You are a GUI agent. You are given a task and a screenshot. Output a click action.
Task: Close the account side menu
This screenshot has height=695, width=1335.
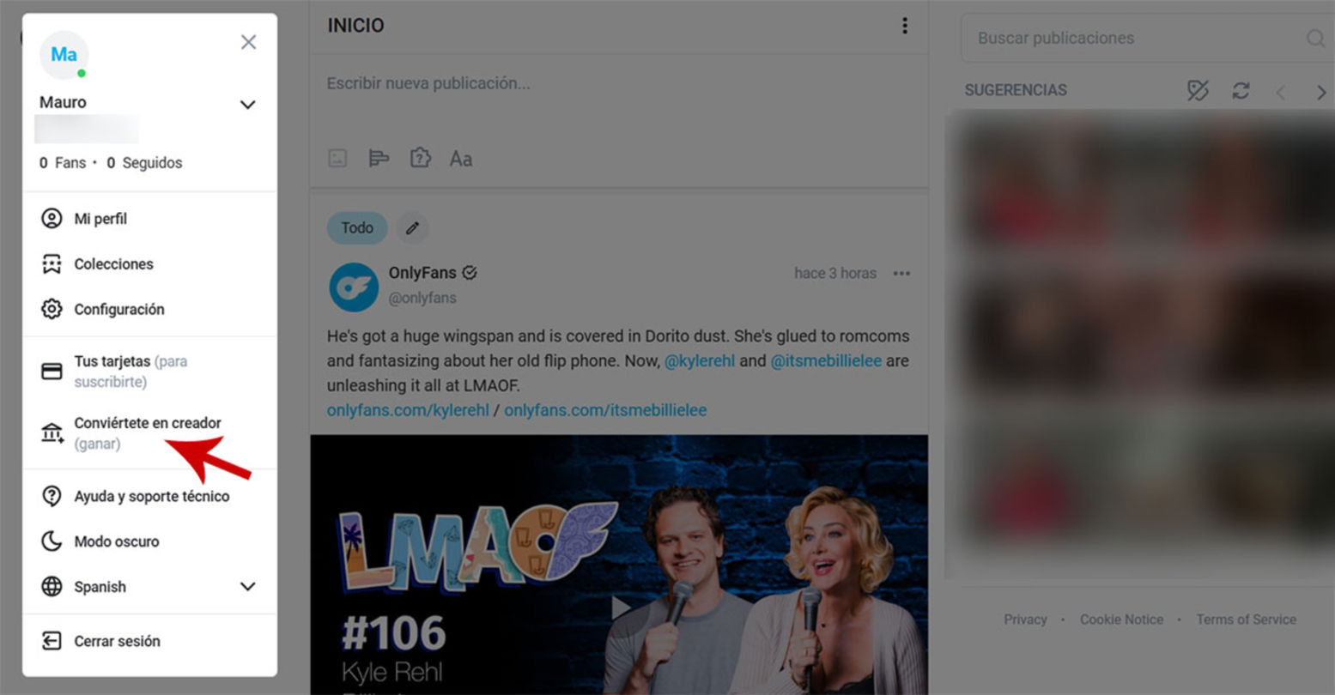click(248, 42)
